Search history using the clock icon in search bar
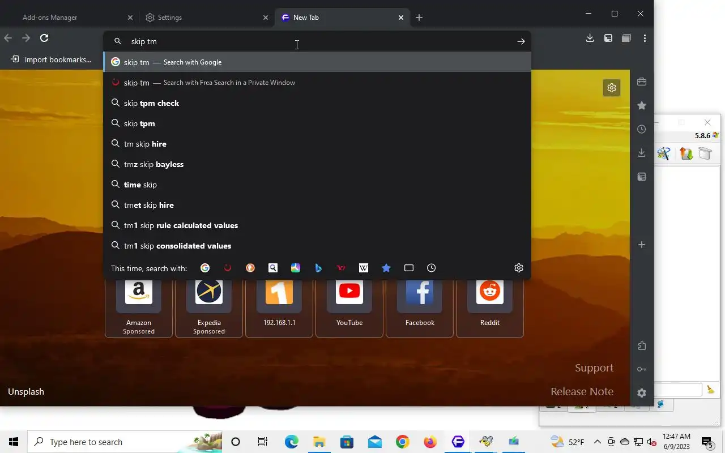 tap(432, 268)
